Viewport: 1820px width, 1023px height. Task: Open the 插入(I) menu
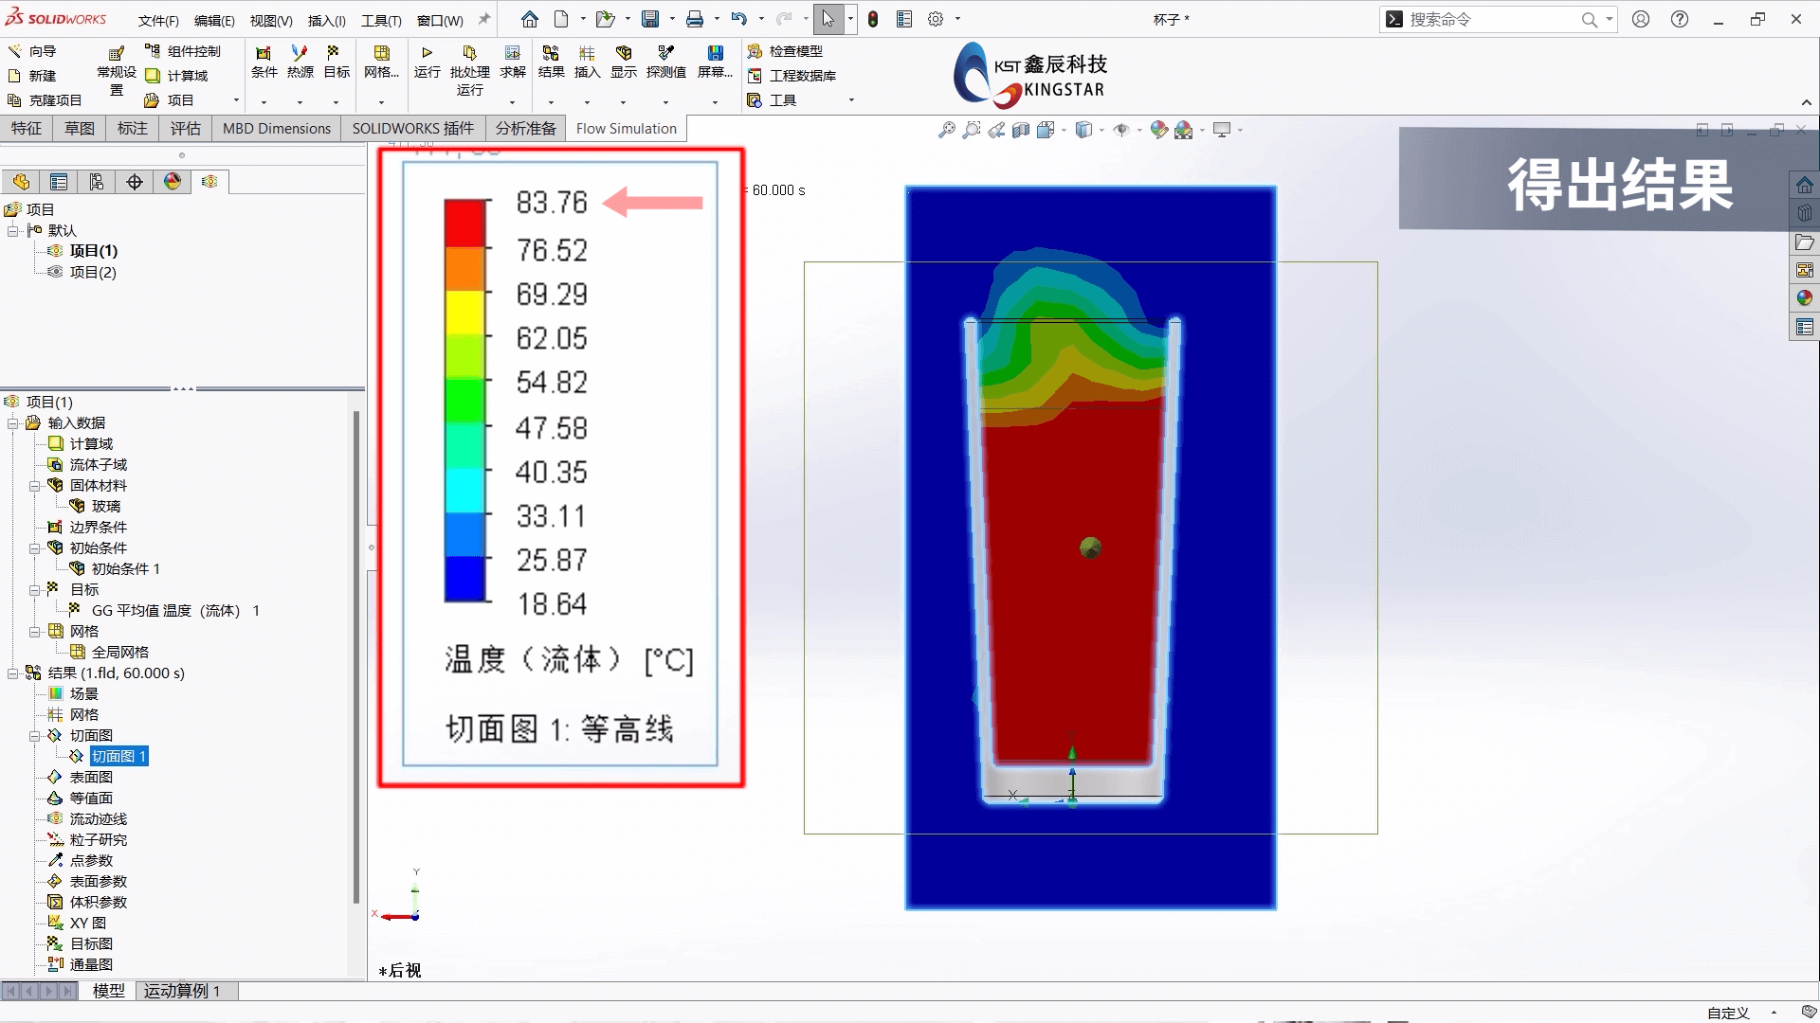(x=326, y=19)
